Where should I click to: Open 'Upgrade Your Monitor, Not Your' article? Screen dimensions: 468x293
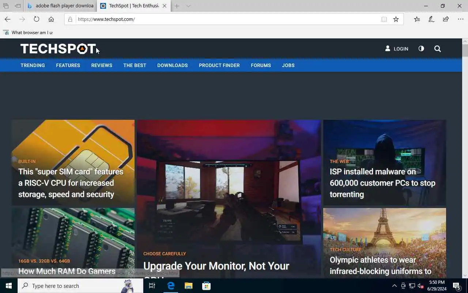coord(216,266)
